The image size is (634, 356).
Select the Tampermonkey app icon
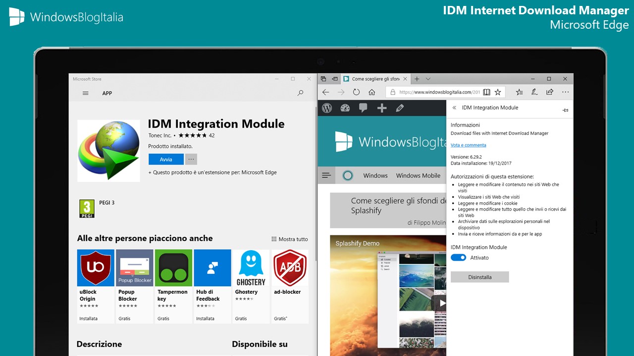click(x=173, y=268)
